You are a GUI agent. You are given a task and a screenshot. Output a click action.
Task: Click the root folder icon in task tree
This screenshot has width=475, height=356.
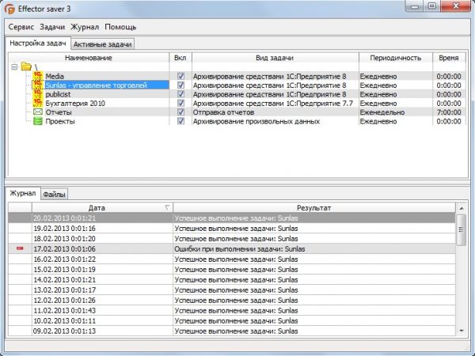[x=27, y=66]
